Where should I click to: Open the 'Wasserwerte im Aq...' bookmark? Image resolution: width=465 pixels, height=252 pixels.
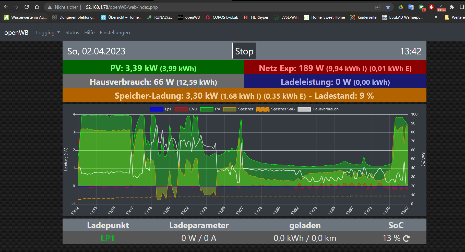[26, 17]
